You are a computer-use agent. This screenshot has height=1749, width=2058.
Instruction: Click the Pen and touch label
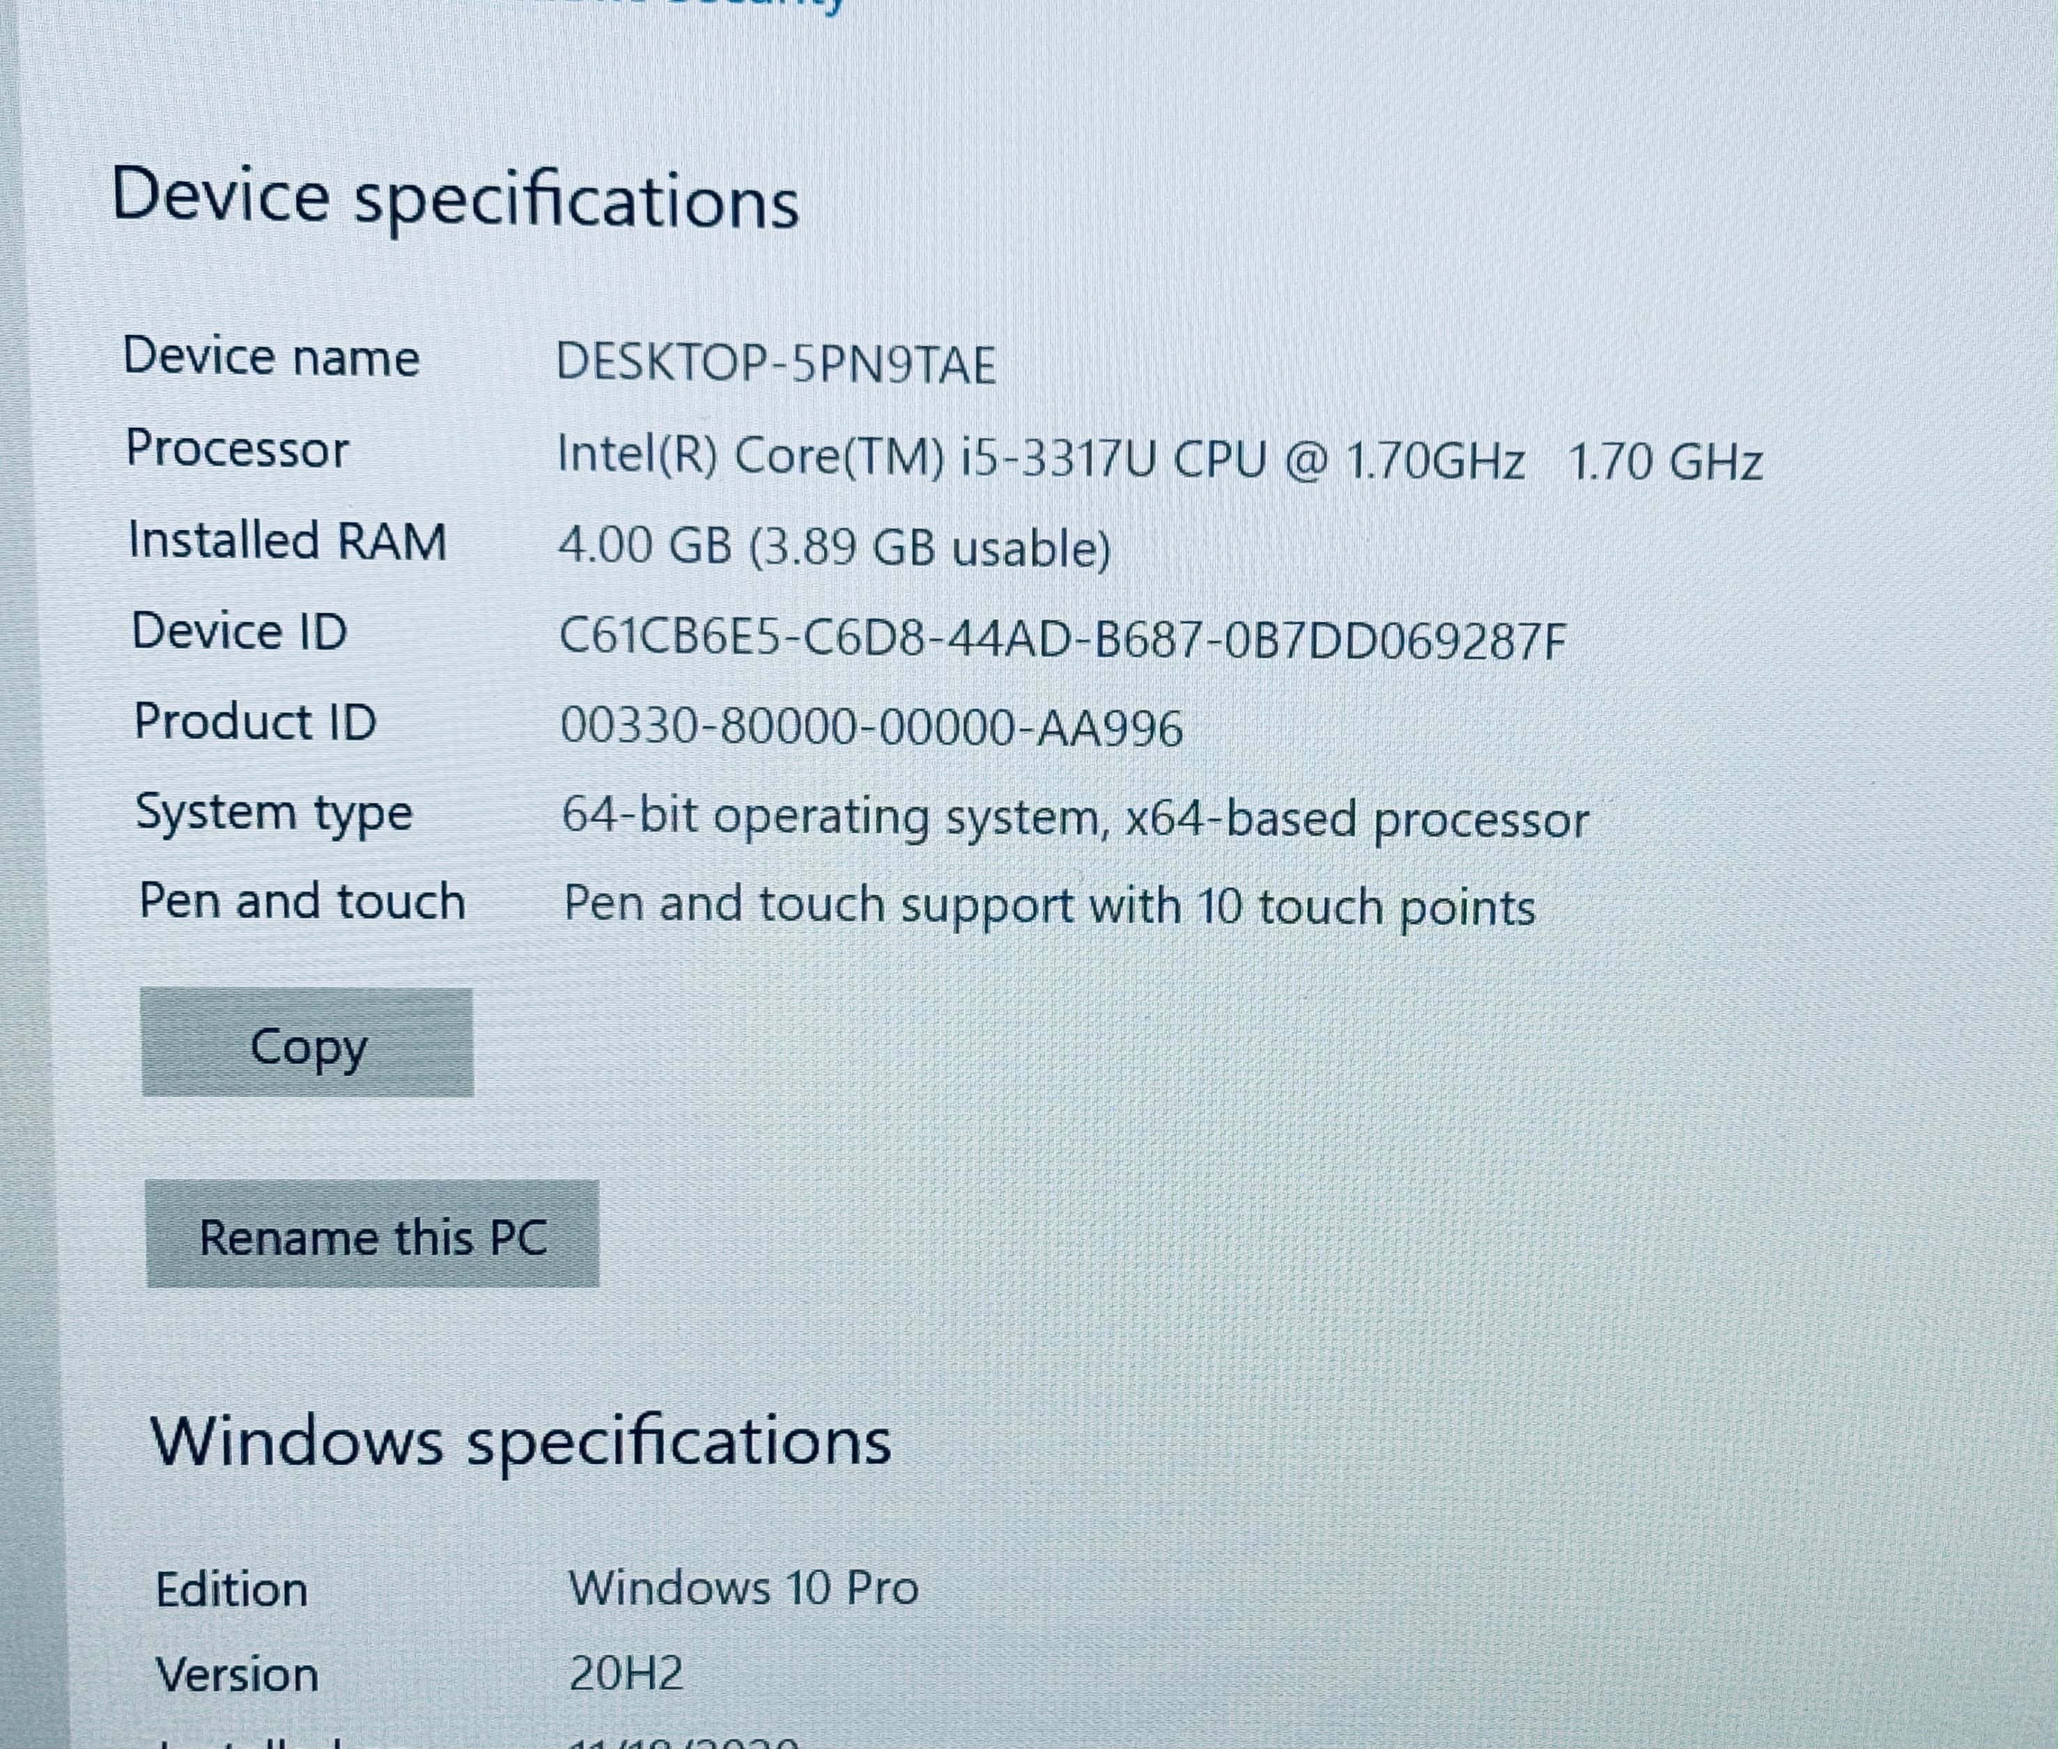[x=302, y=902]
